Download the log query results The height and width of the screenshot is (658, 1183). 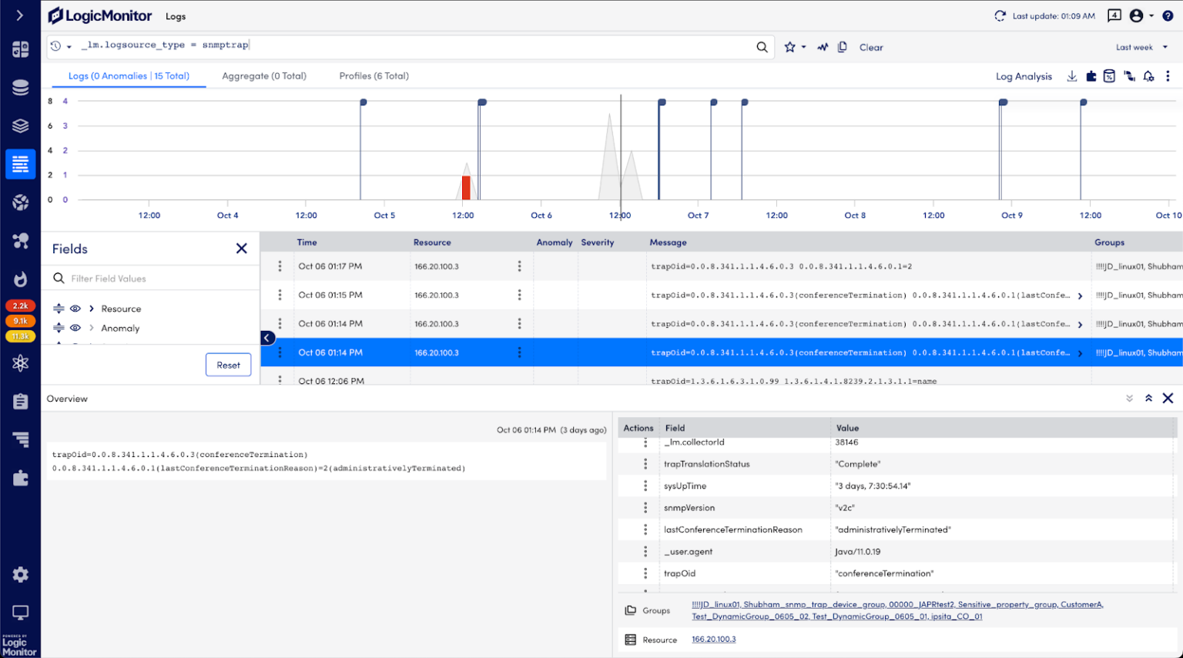[1071, 76]
